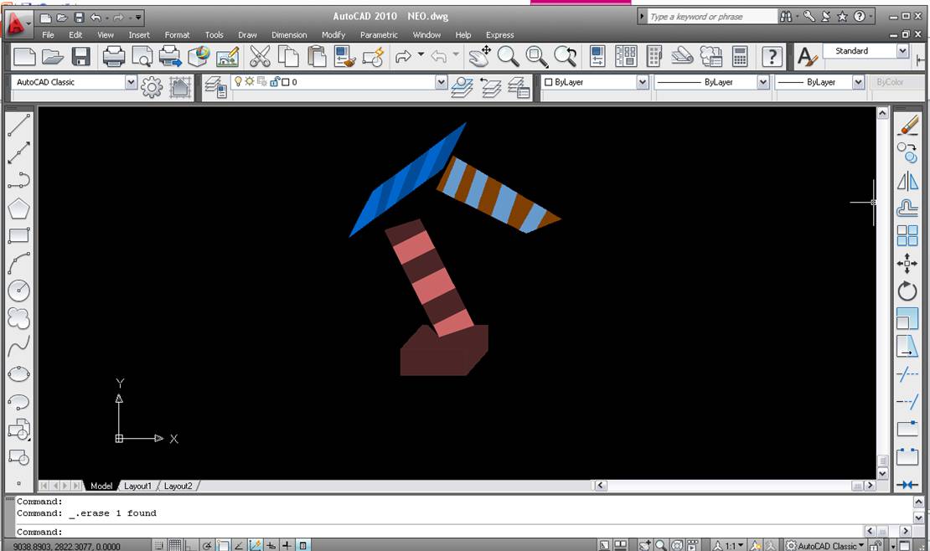Open the QuickCalc calculator
930x551 pixels.
[x=740, y=57]
